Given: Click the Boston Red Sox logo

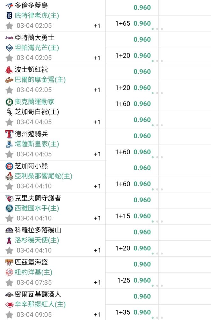Looking at the screenshot, I should pyautogui.click(x=9, y=70).
